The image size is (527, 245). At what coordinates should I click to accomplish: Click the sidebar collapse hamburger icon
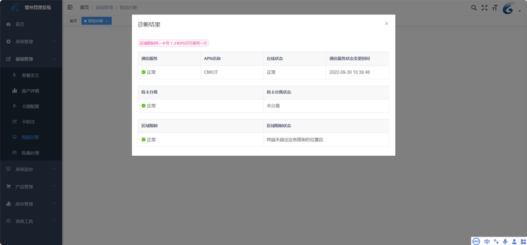click(70, 7)
